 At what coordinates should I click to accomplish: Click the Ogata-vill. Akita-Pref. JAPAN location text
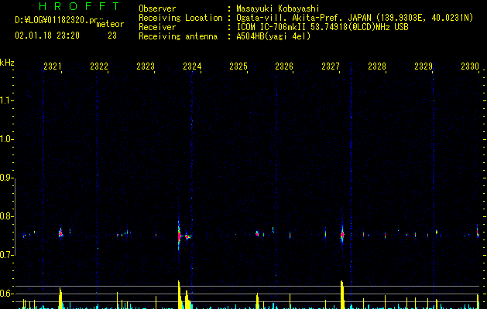(355, 18)
